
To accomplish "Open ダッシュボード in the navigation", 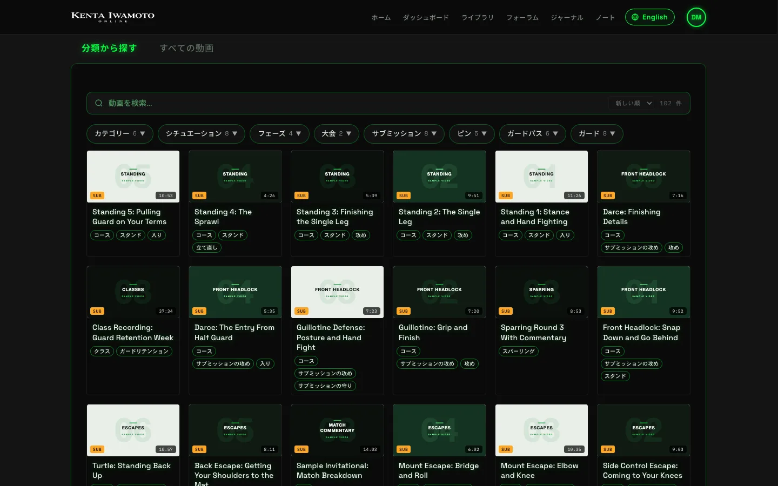I will [x=426, y=17].
